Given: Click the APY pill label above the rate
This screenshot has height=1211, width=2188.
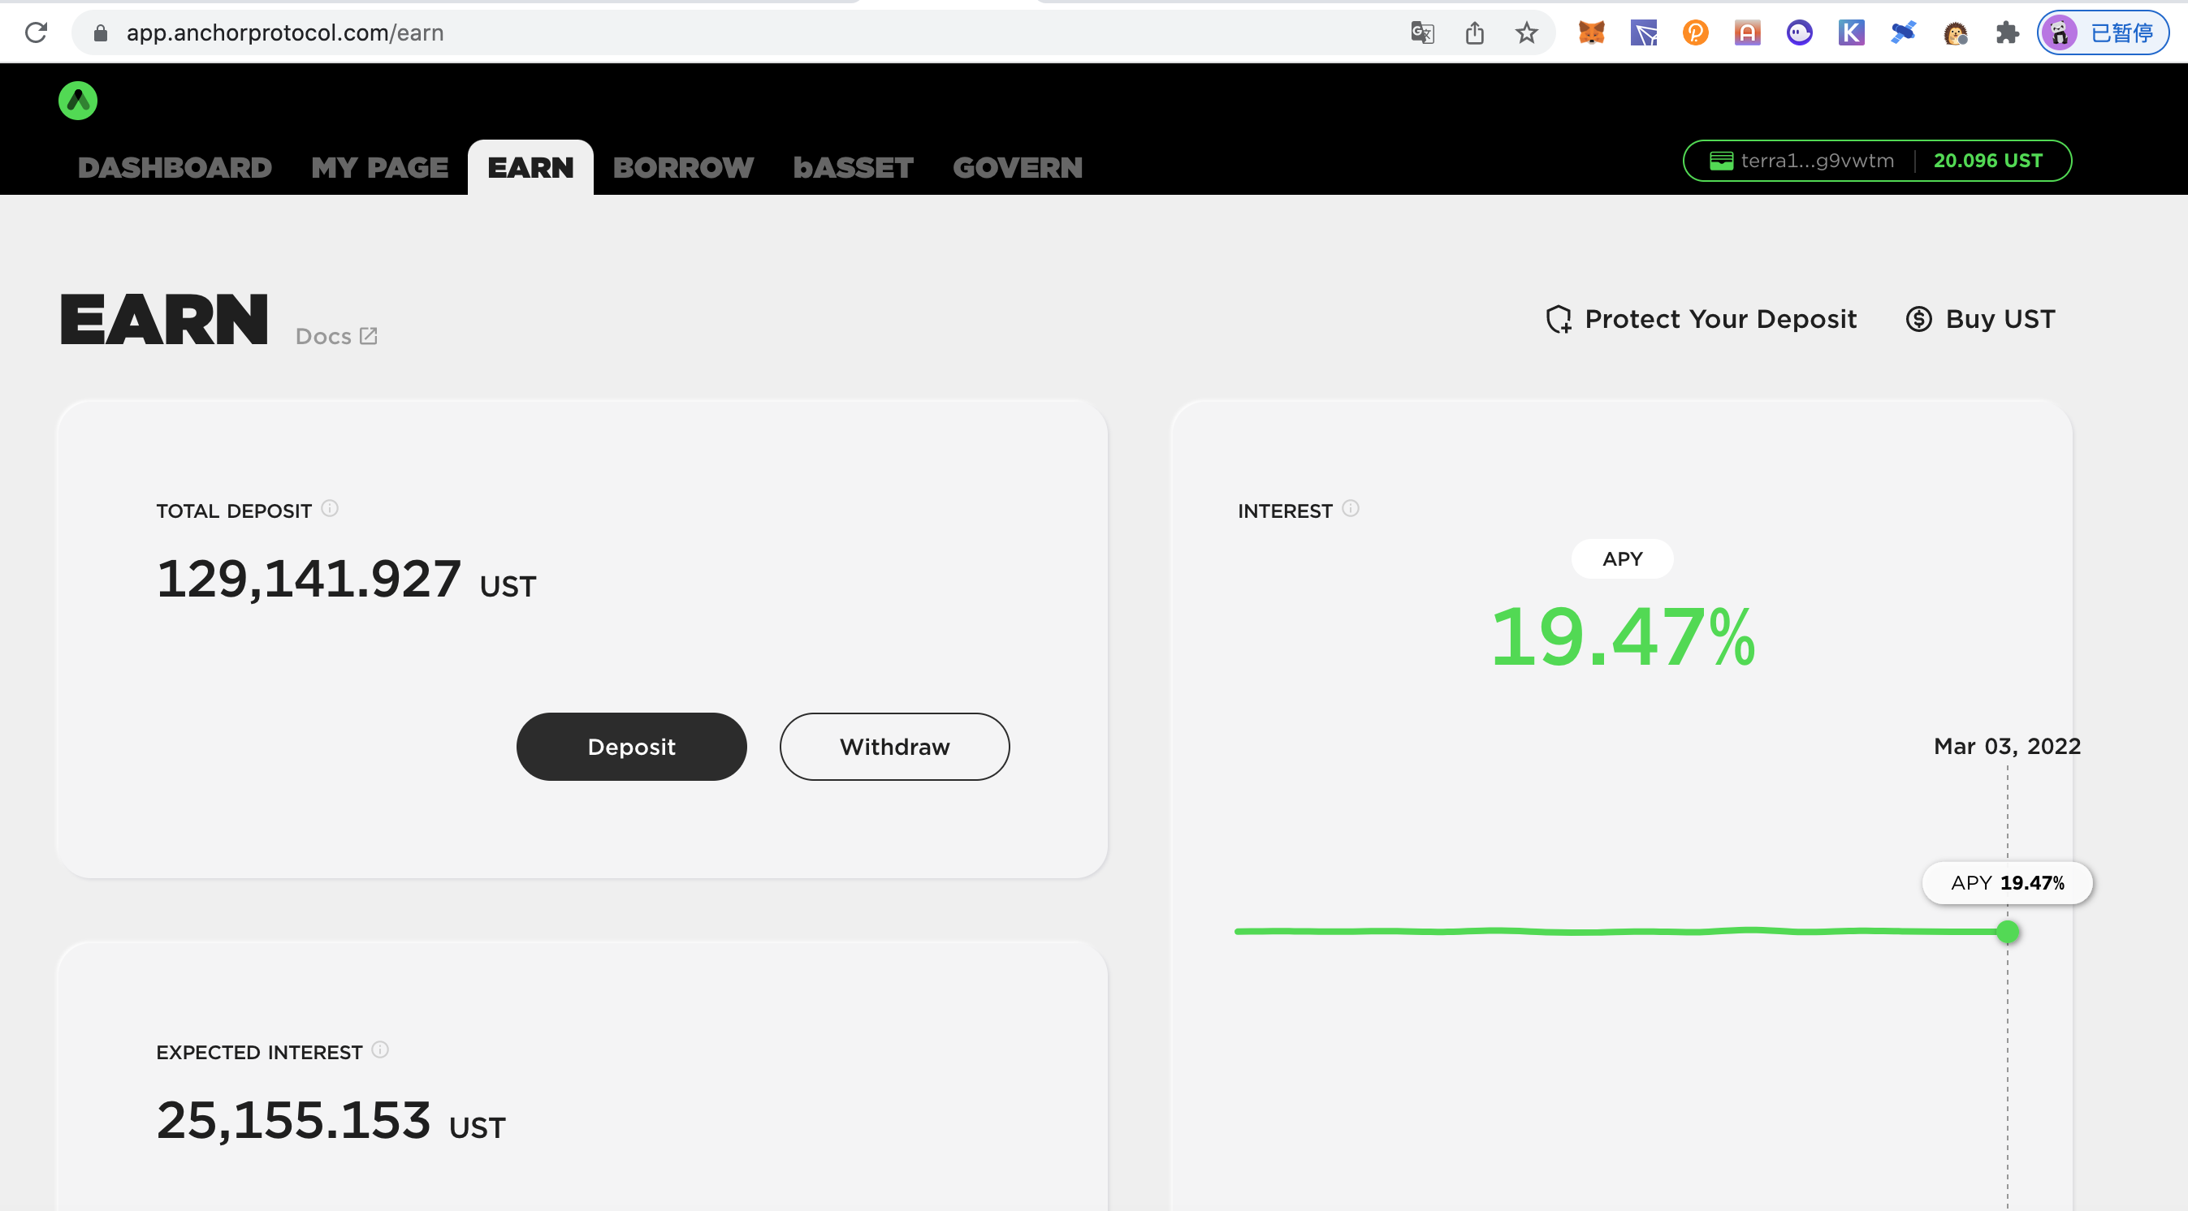Looking at the screenshot, I should coord(1622,558).
